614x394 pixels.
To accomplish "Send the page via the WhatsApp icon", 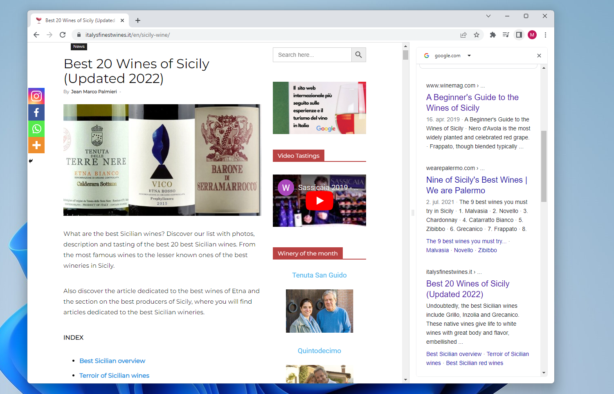I will point(36,128).
